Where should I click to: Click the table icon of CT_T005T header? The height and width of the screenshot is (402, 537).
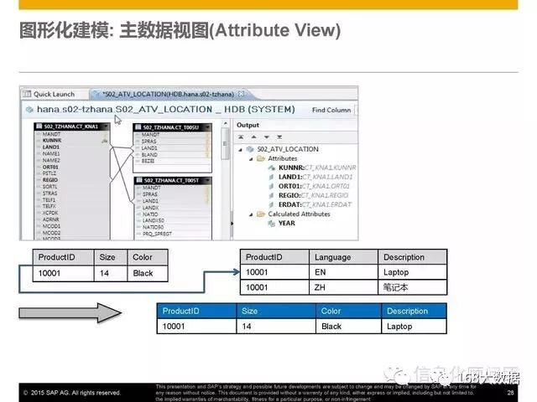(x=139, y=180)
